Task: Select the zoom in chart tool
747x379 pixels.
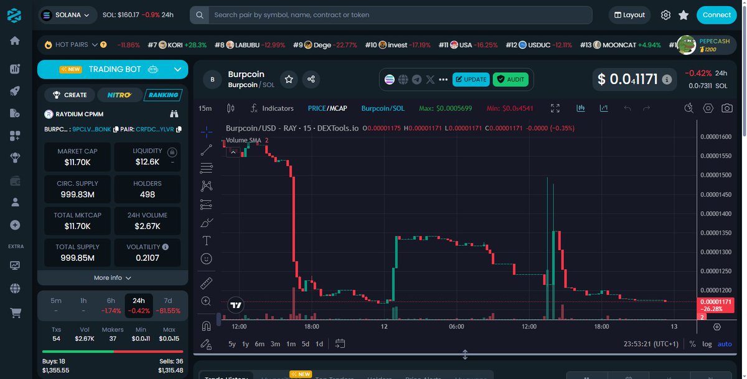Action: (x=207, y=301)
